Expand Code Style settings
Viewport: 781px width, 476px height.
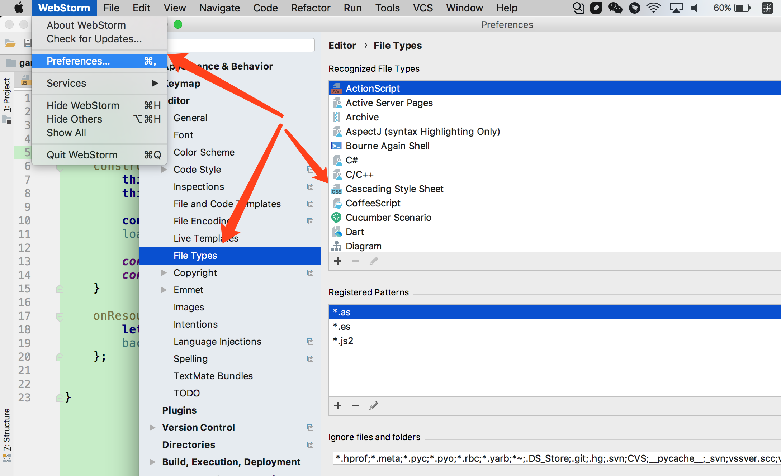(x=164, y=170)
